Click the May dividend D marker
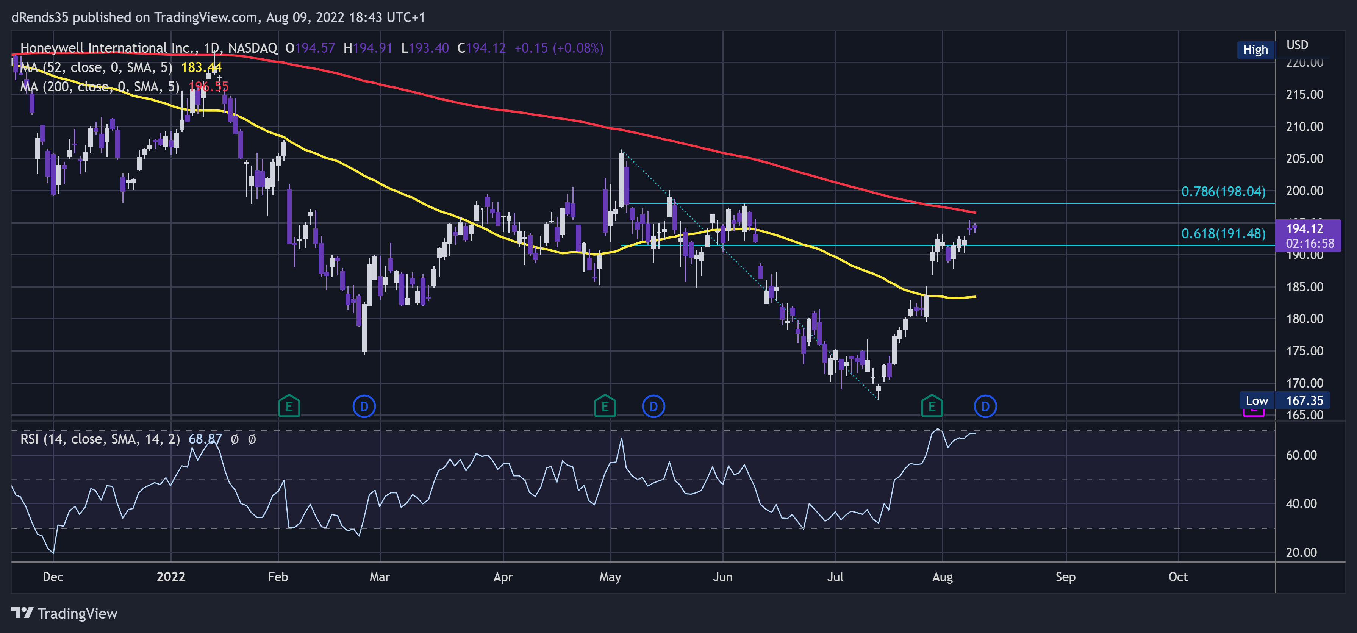The image size is (1357, 633). [x=654, y=406]
